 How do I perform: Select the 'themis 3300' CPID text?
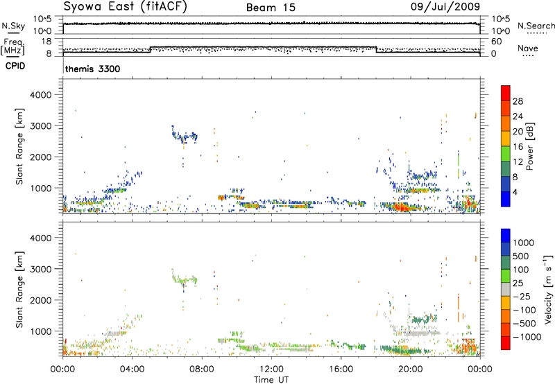coord(92,69)
